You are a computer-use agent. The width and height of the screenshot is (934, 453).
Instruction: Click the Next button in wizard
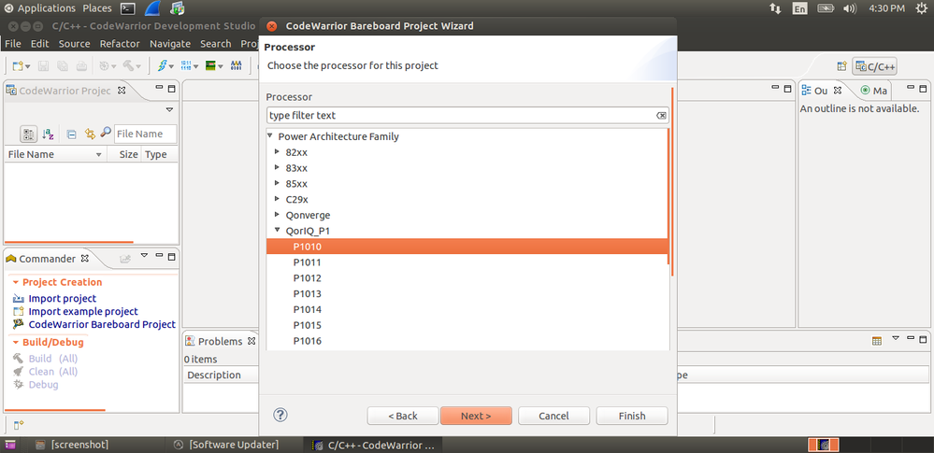pyautogui.click(x=476, y=416)
